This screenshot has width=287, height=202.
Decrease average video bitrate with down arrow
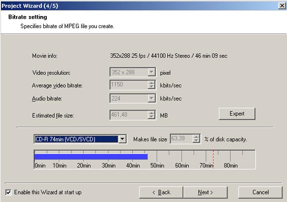point(152,87)
